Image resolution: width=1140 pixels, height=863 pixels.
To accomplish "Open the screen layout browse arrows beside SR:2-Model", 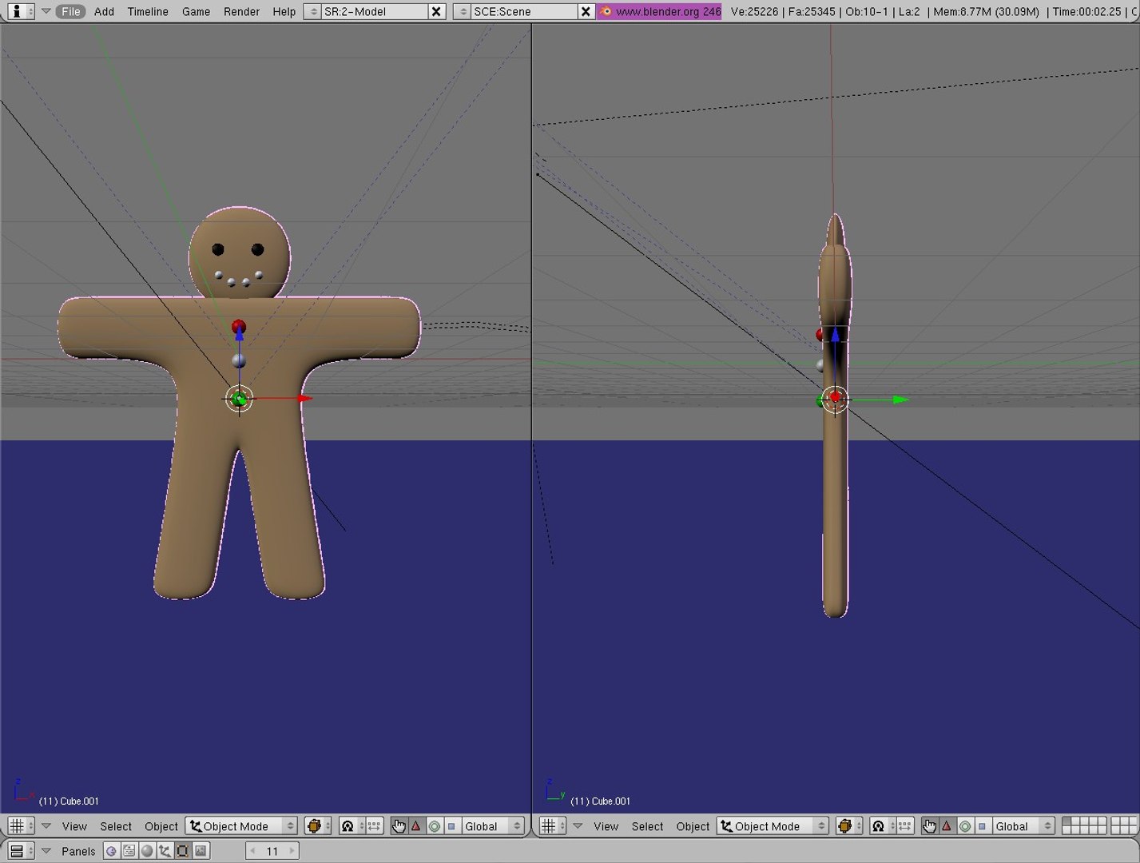I will [x=312, y=11].
